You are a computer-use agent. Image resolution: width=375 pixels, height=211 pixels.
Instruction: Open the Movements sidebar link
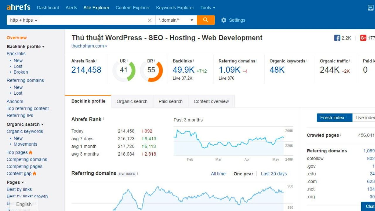click(x=25, y=144)
